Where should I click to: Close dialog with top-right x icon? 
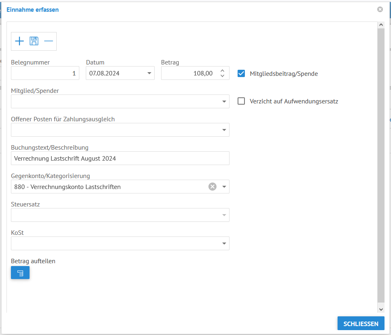click(x=380, y=9)
